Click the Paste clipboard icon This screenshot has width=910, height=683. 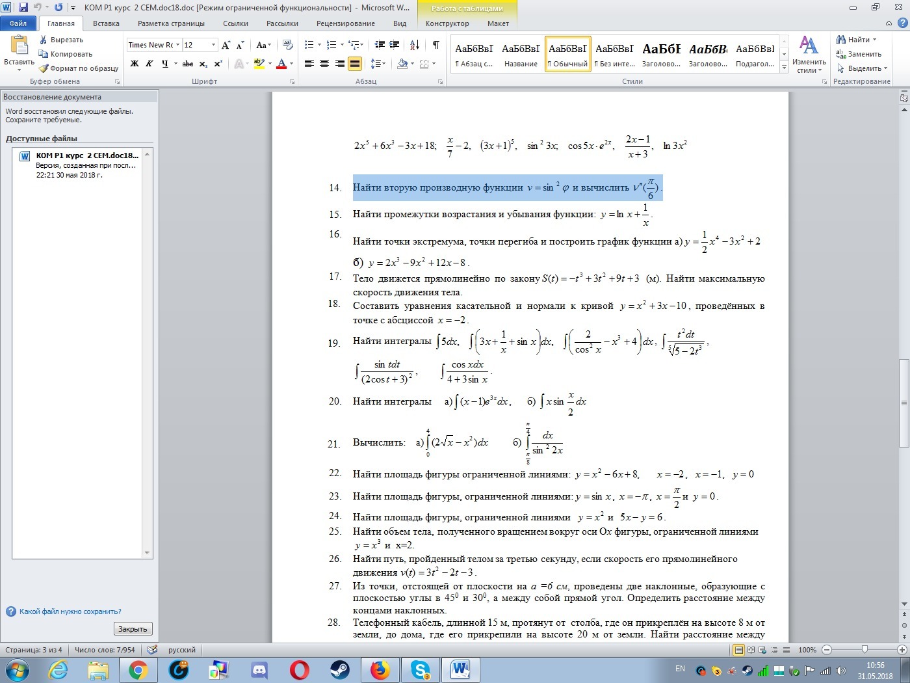tap(19, 46)
